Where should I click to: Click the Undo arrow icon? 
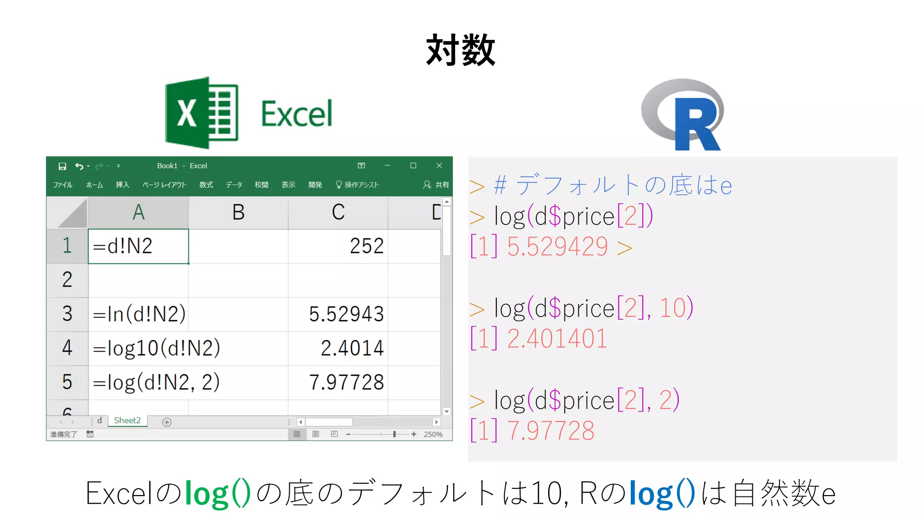[x=79, y=166]
